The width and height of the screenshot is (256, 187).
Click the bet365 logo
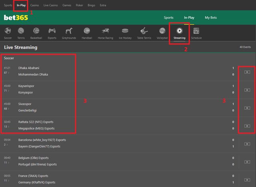click(16, 18)
